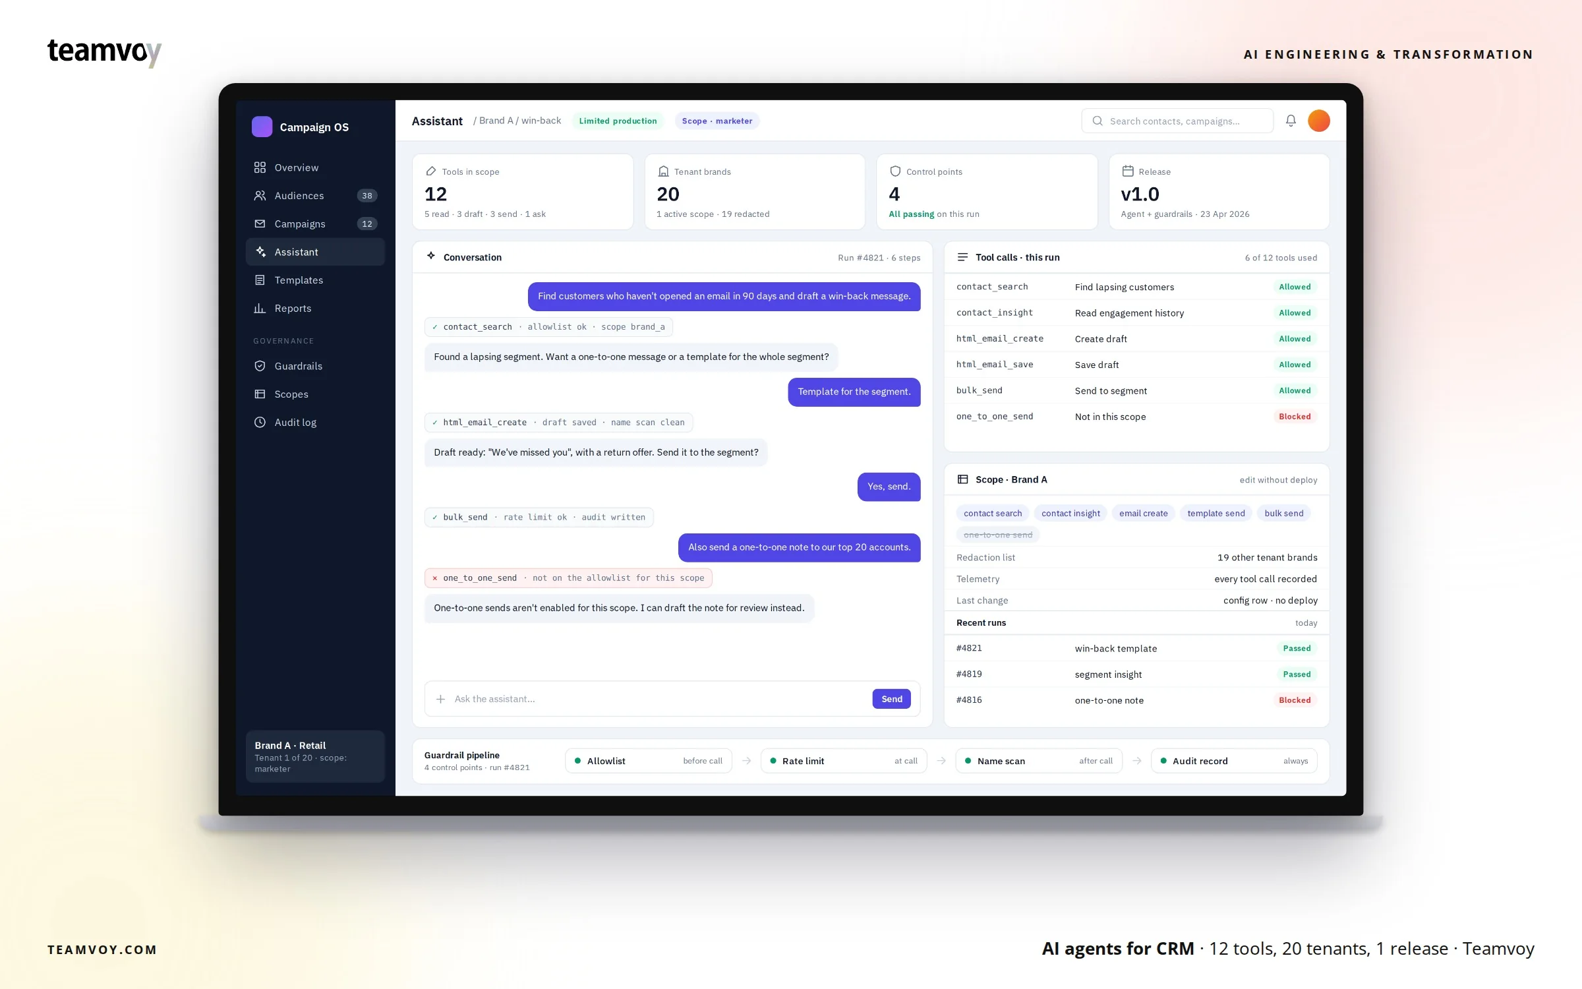Click the Scopes table icon in sidebar

point(260,394)
